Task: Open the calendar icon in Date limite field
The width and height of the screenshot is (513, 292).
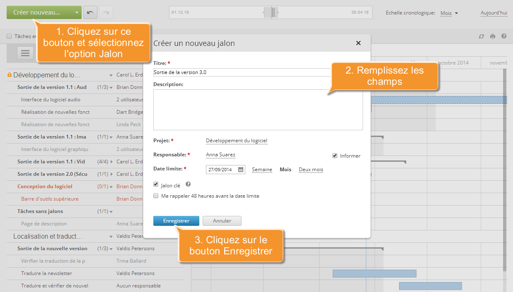Action: coord(241,170)
